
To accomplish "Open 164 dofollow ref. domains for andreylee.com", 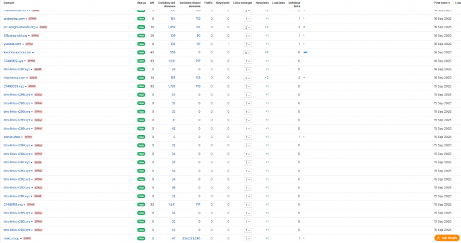I will (173, 19).
